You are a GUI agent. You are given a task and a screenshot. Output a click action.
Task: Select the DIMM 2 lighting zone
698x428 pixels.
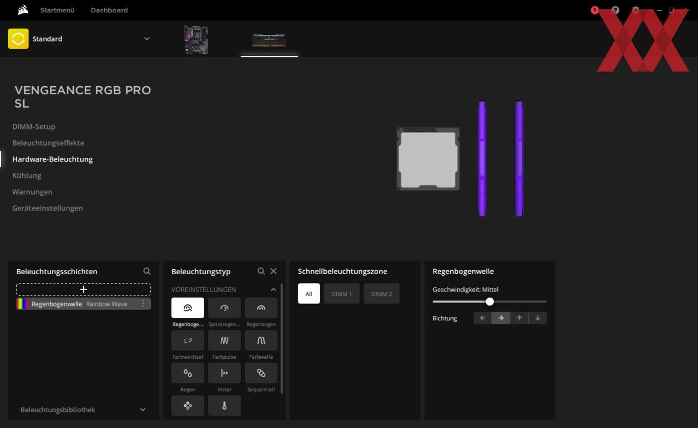pos(382,294)
